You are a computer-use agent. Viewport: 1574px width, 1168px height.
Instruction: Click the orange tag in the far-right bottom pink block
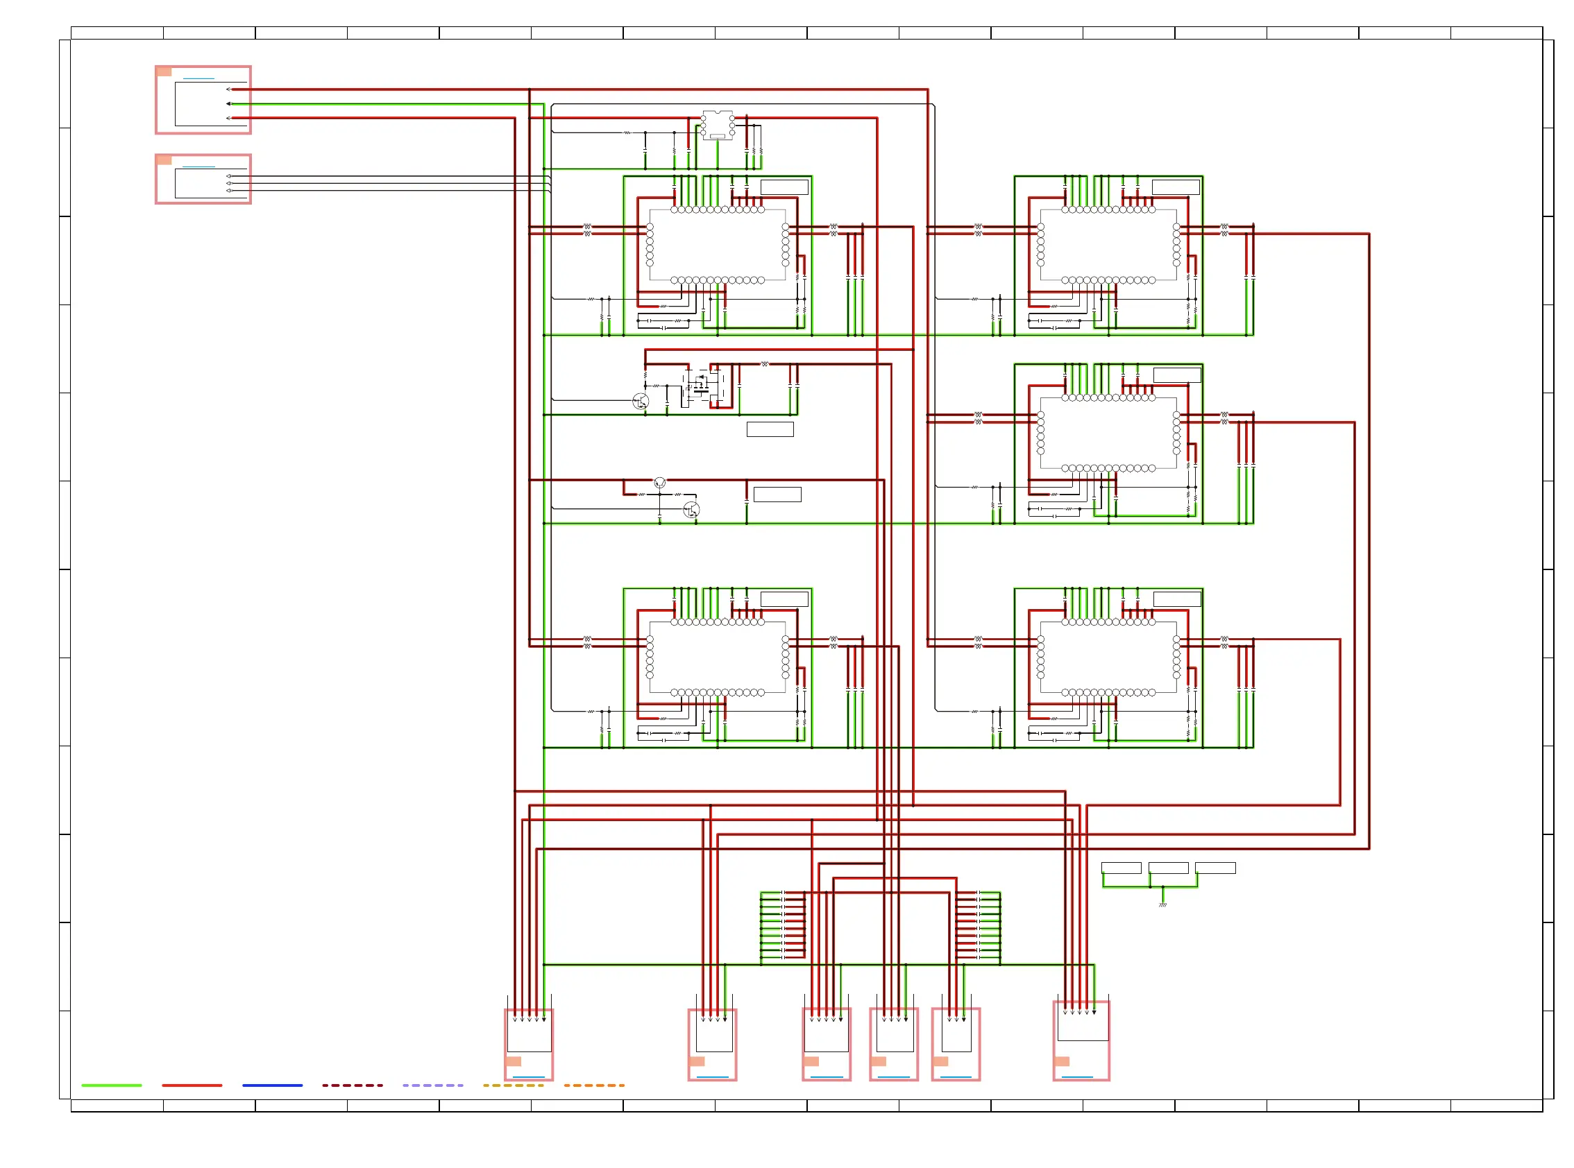1062,1061
